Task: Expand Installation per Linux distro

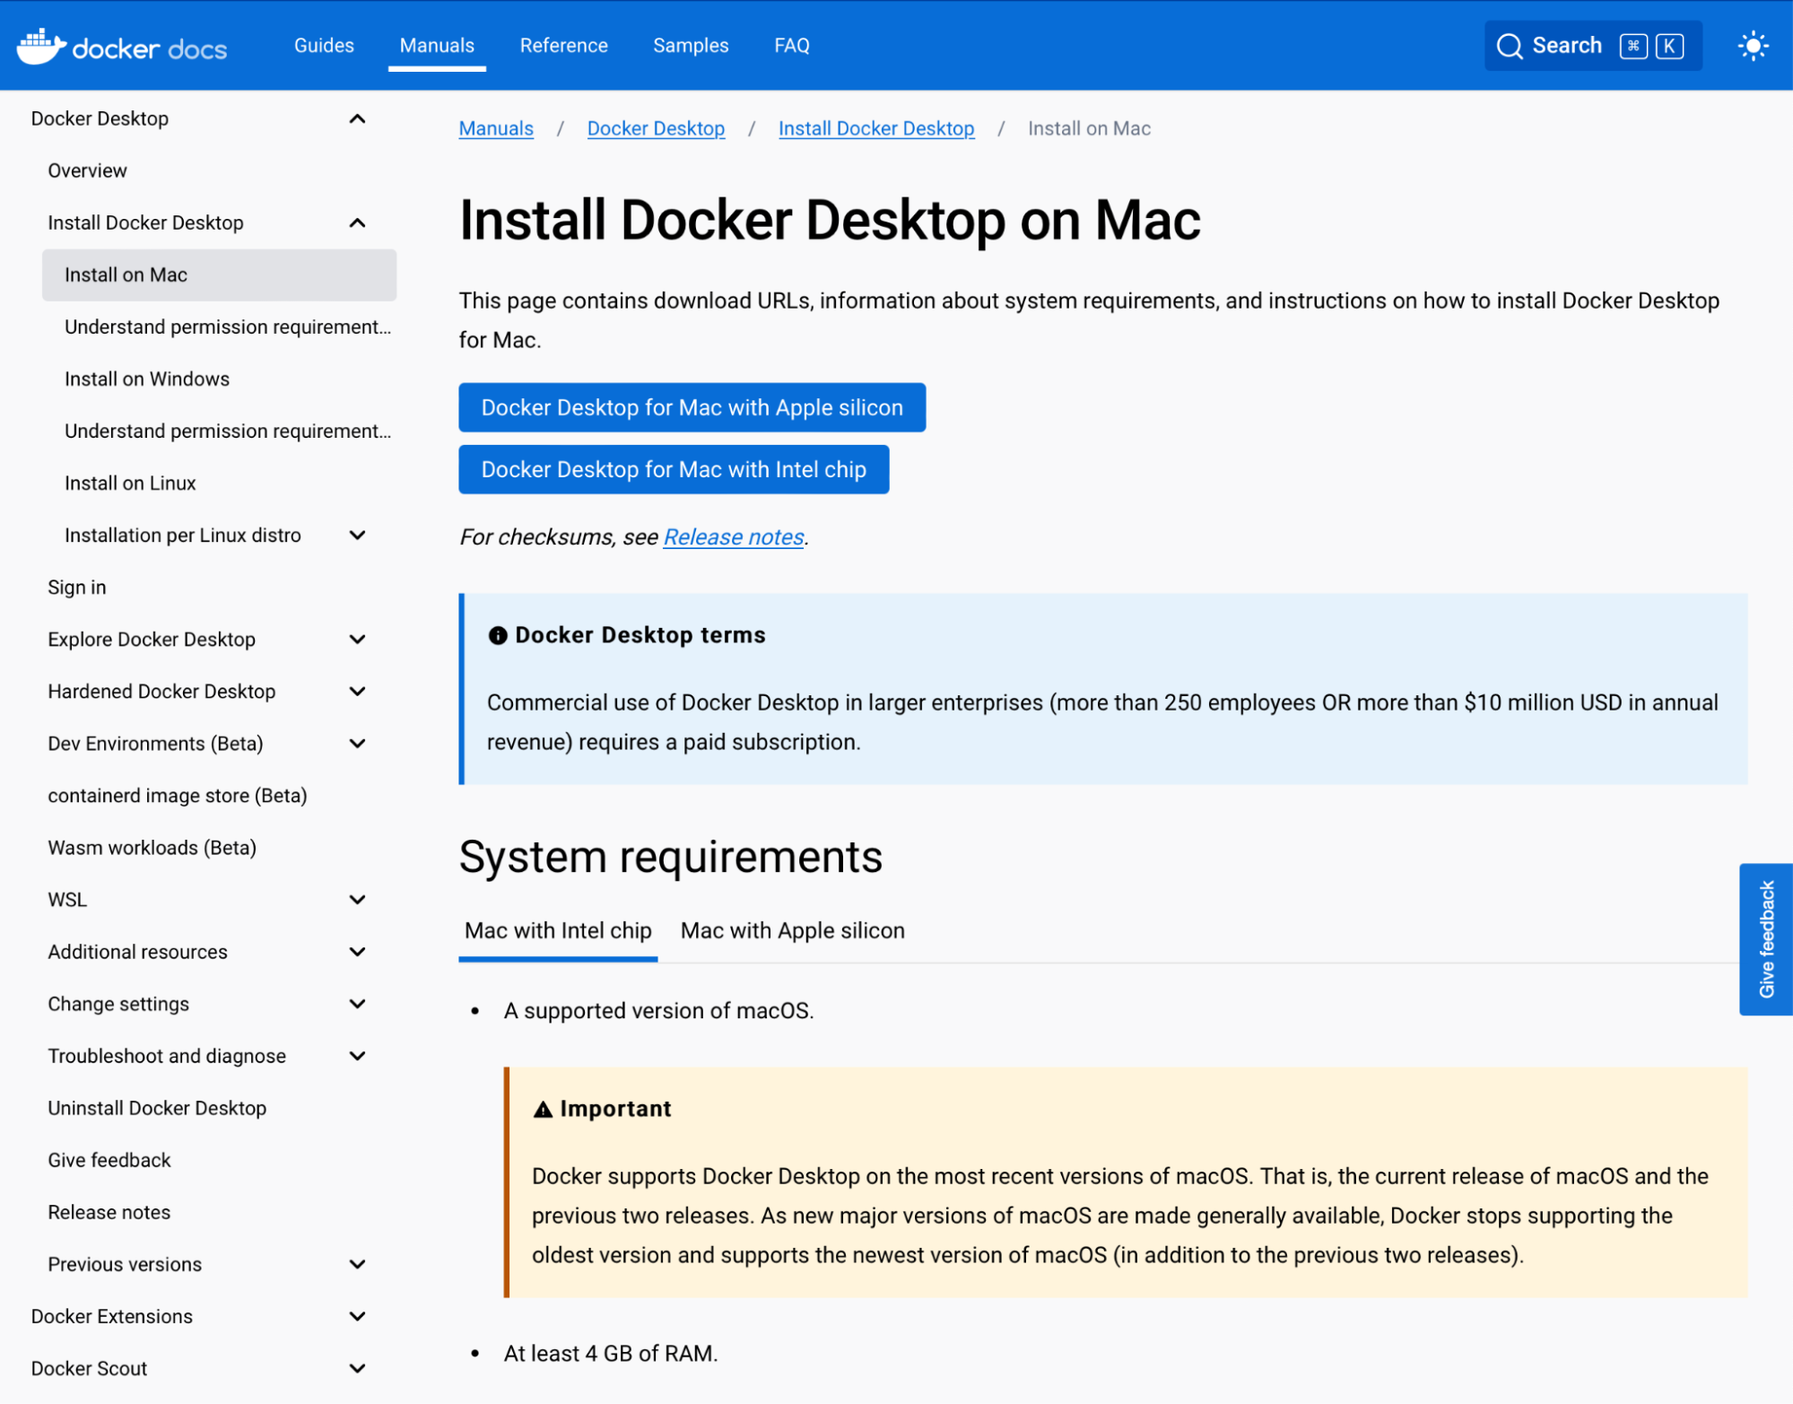Action: (357, 536)
